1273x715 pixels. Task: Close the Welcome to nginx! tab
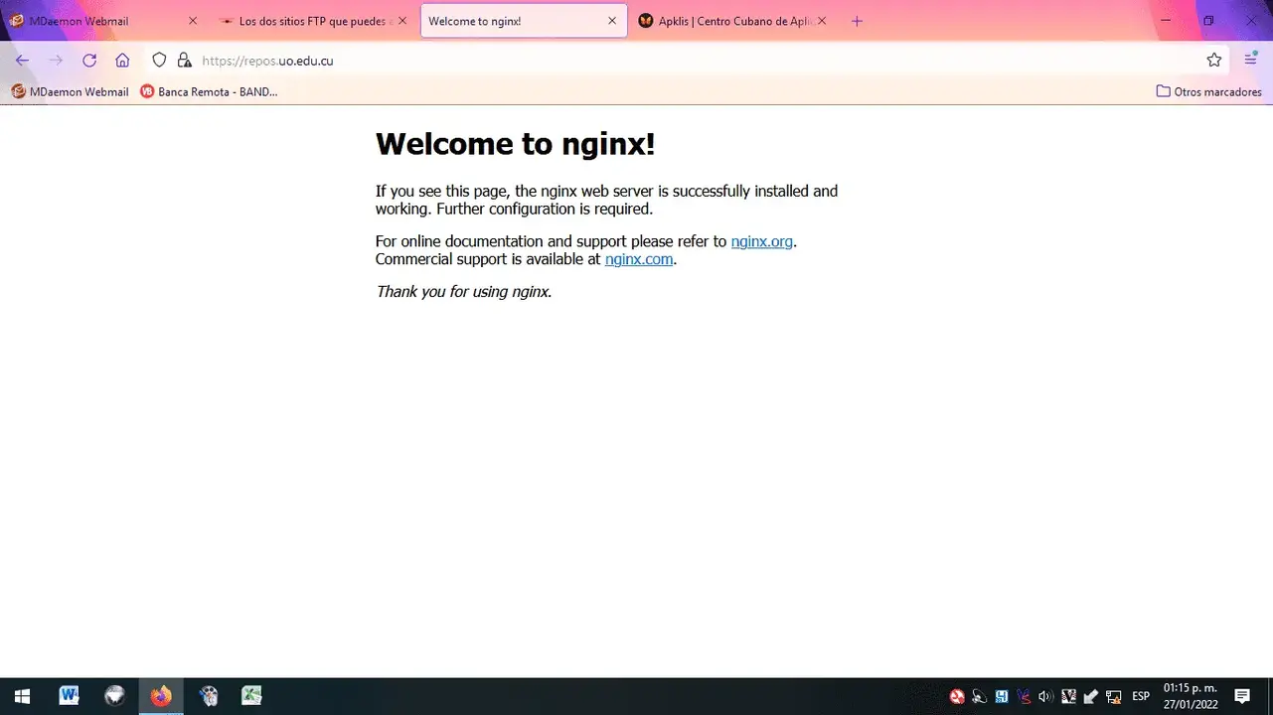point(612,21)
